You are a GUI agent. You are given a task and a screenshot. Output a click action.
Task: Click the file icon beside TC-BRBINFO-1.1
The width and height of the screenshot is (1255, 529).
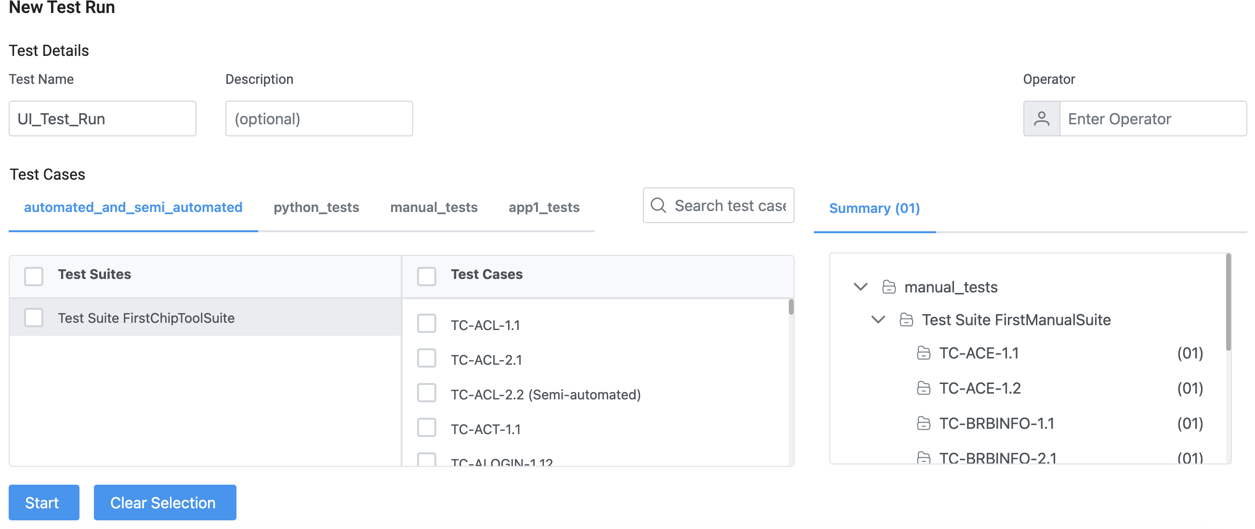pos(924,423)
